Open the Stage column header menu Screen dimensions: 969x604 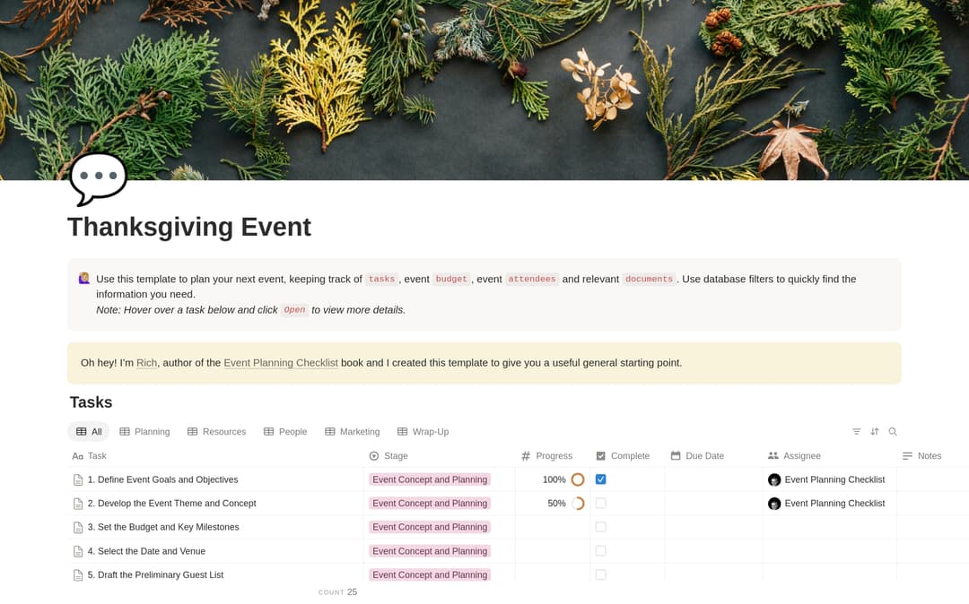(388, 456)
